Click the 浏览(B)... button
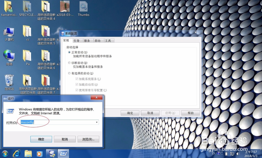Screen dimensions: 262x158 pos(88,139)
